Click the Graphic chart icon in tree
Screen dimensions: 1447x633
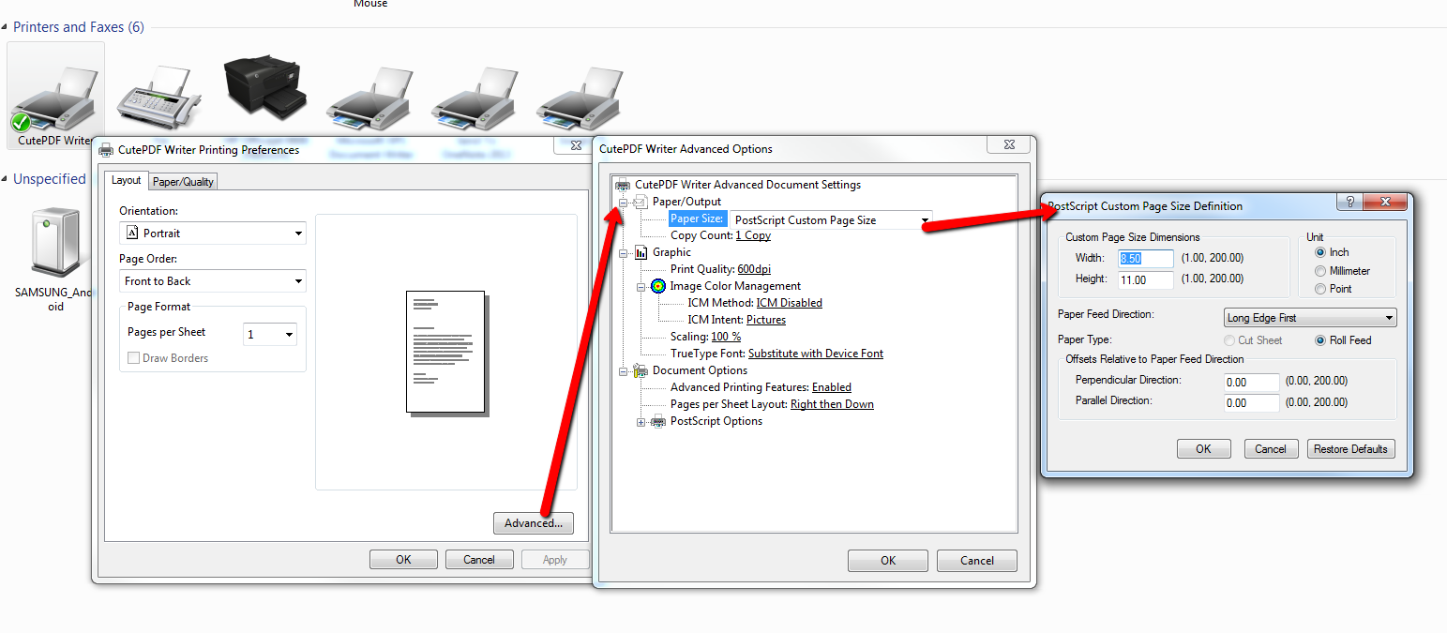pyautogui.click(x=641, y=252)
